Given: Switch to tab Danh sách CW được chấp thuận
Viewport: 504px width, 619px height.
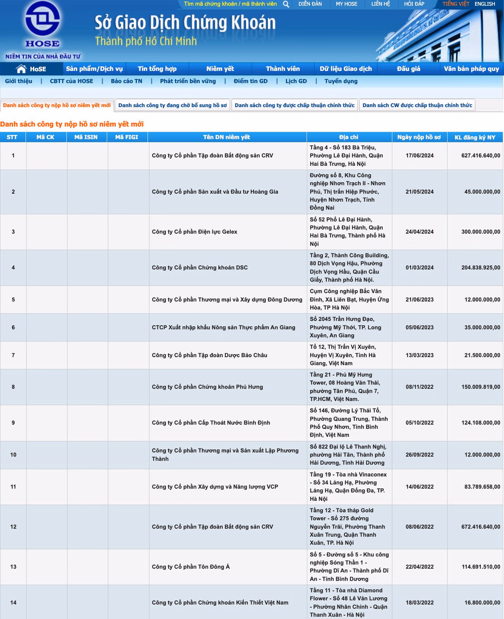Looking at the screenshot, I should pos(417,106).
